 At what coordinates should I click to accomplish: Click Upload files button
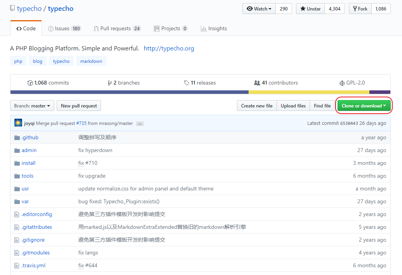pos(293,106)
